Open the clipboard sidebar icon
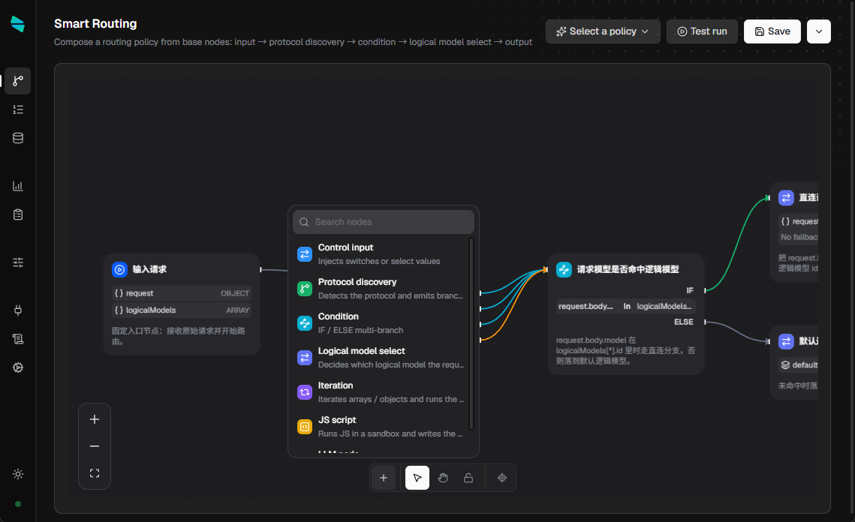 (18, 214)
